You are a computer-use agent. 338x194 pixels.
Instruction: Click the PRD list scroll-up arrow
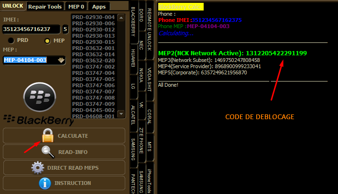121,18
